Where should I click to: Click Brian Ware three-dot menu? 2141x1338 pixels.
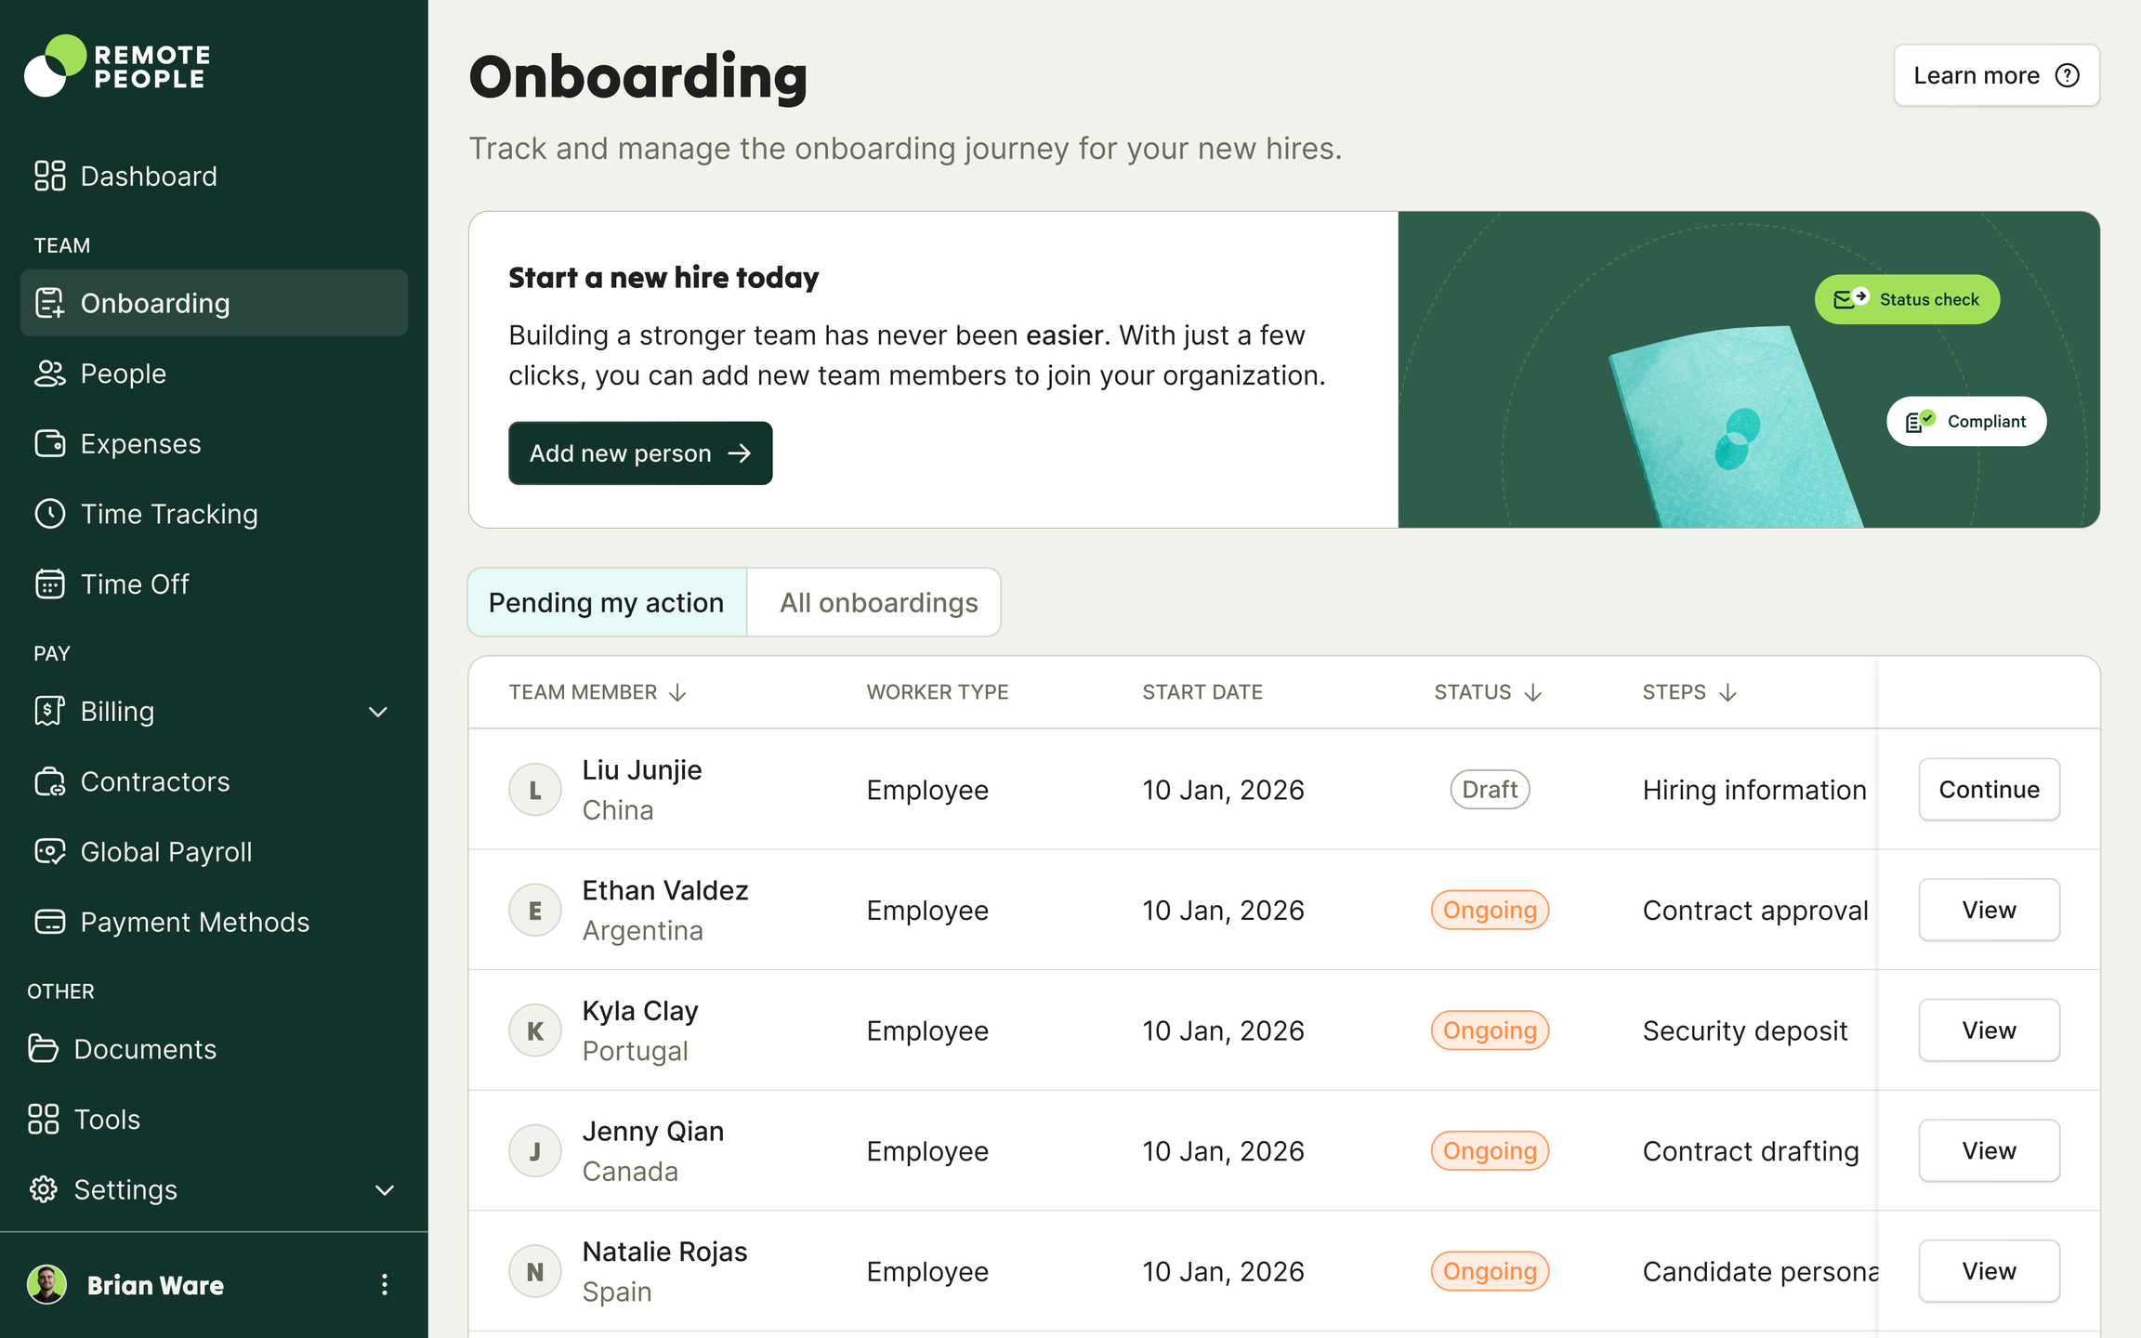click(384, 1285)
